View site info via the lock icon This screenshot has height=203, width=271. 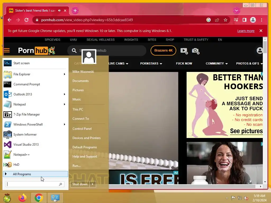tap(37, 20)
